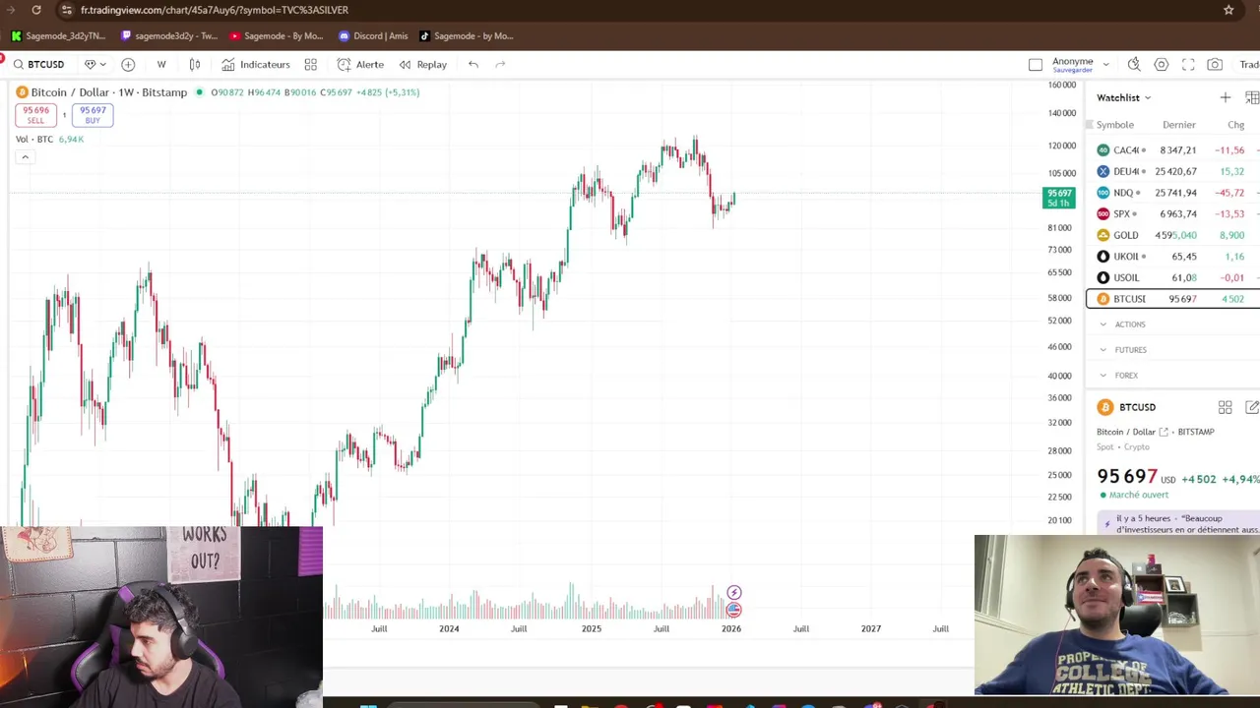The image size is (1260, 708).
Task: Click the 95 696 SELL button
Action: point(35,115)
